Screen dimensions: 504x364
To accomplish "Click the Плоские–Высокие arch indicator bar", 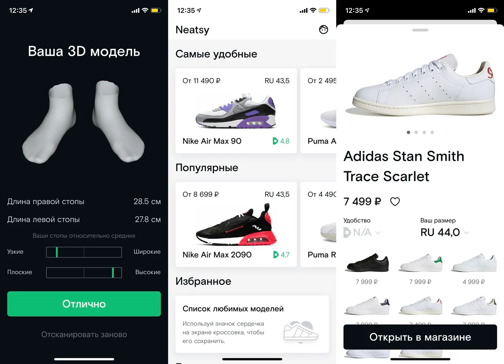I will pos(84,272).
